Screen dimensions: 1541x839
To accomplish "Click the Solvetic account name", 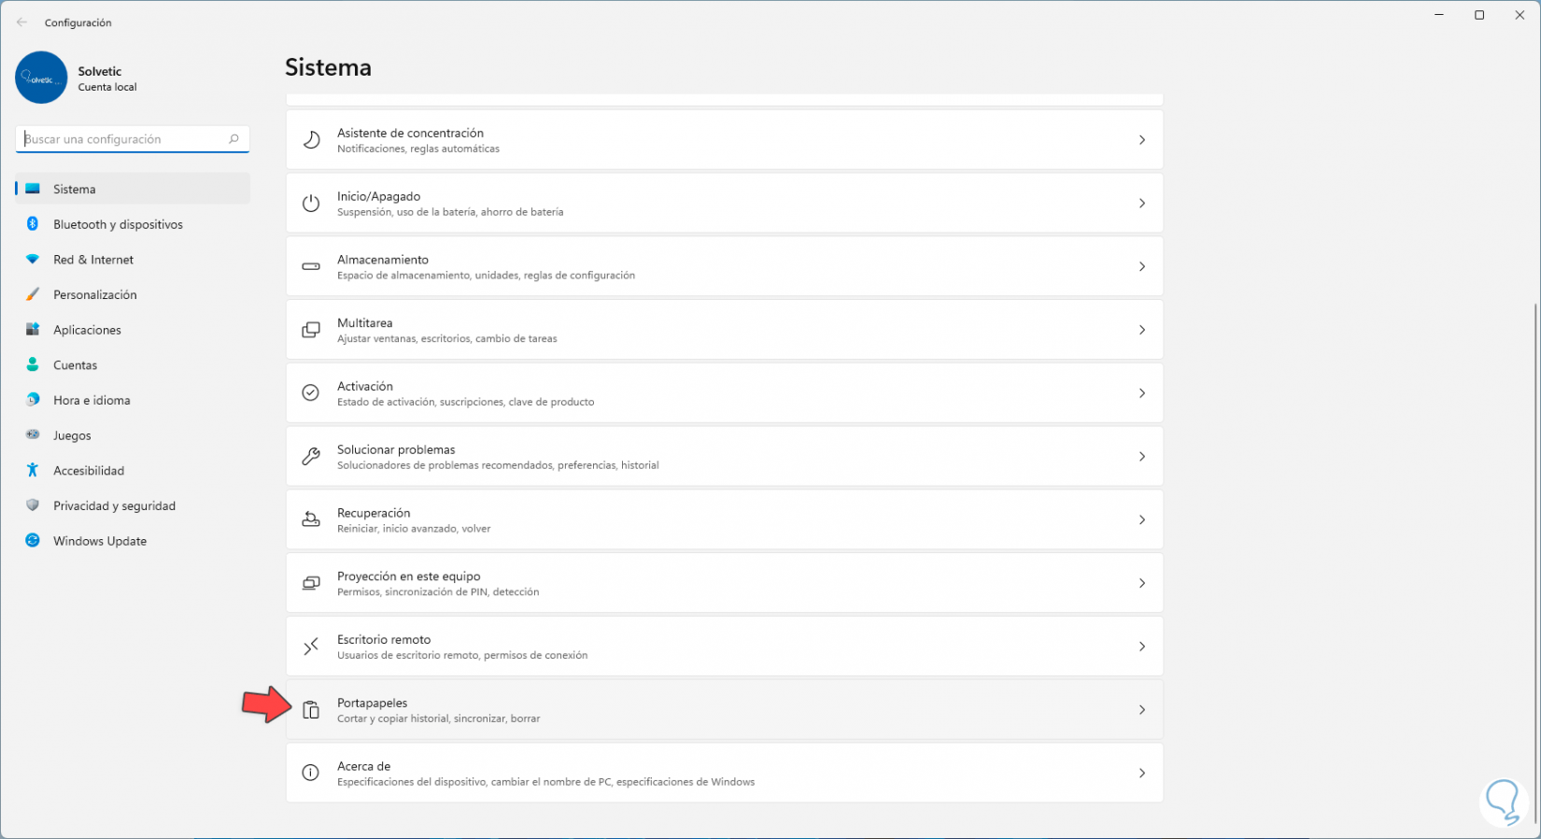I will click(100, 71).
